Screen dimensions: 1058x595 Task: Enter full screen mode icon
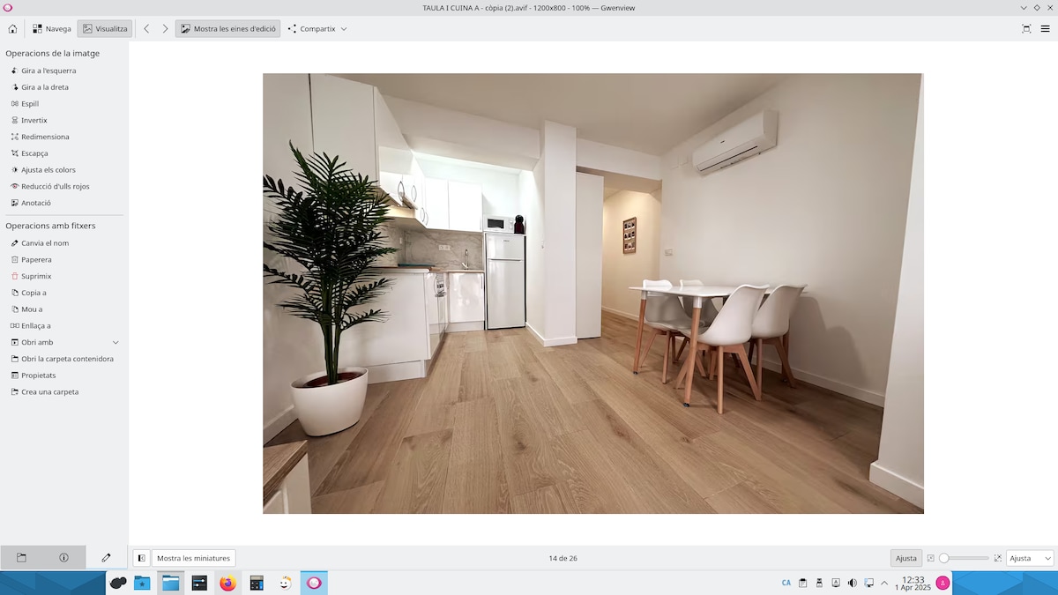1026,29
